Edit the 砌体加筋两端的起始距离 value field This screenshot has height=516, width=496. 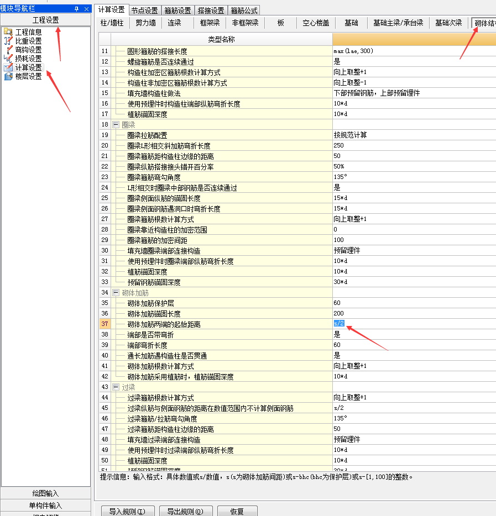[414, 324]
